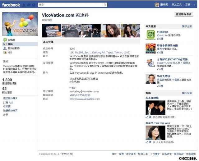
Task: Open third photo thumbnail in the photo strip
Action: 91,30
